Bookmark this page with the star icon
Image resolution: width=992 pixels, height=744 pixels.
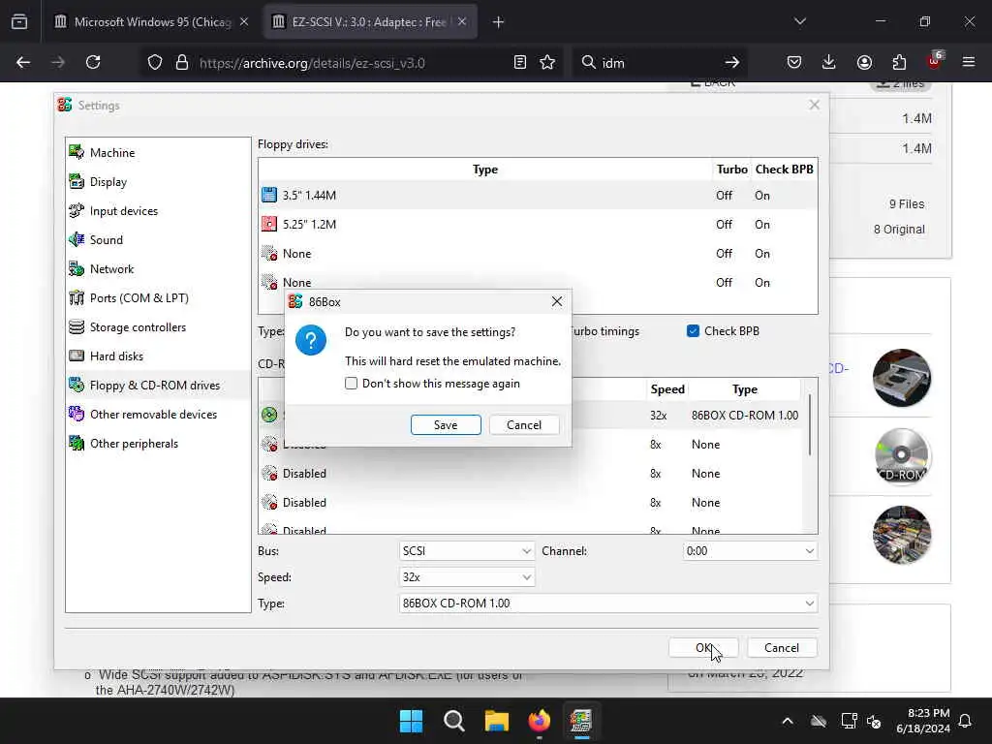[547, 62]
